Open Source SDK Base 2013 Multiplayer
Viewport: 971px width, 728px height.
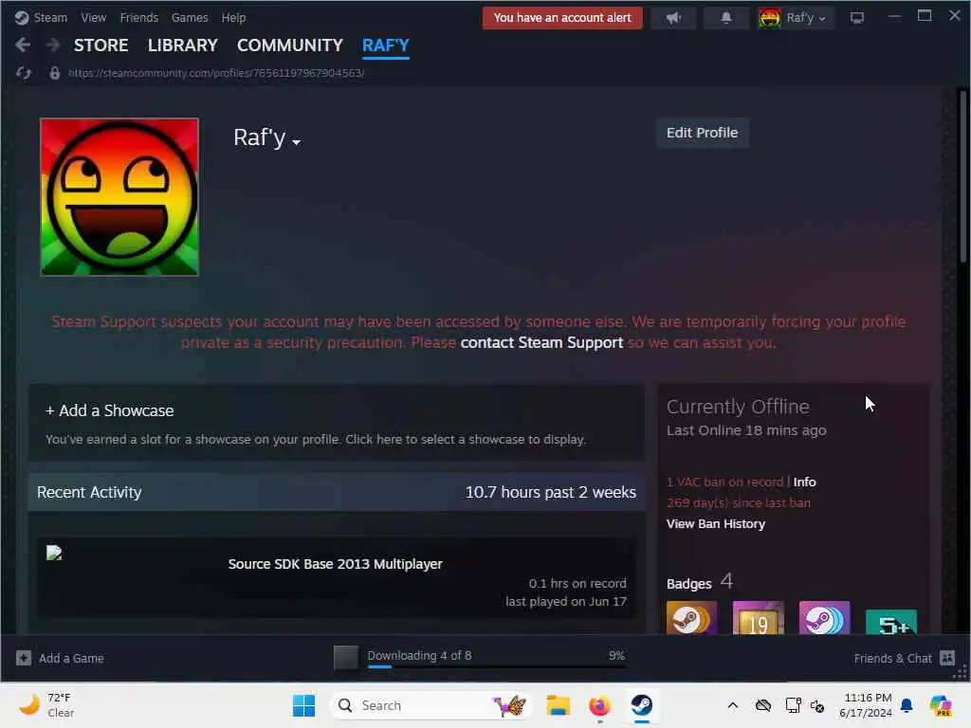click(335, 564)
